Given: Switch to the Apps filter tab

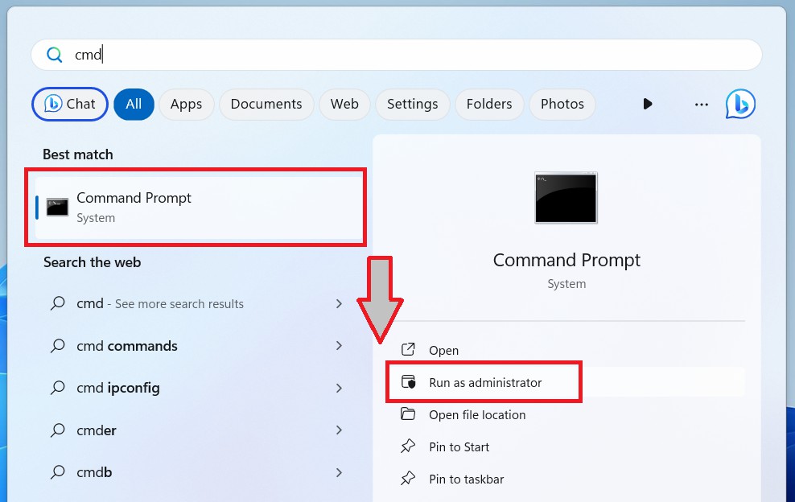Looking at the screenshot, I should click(186, 104).
